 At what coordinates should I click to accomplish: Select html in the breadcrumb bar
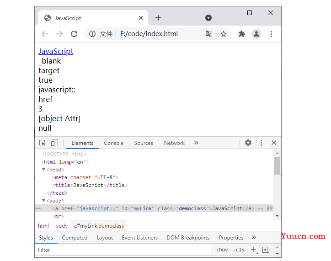click(43, 226)
